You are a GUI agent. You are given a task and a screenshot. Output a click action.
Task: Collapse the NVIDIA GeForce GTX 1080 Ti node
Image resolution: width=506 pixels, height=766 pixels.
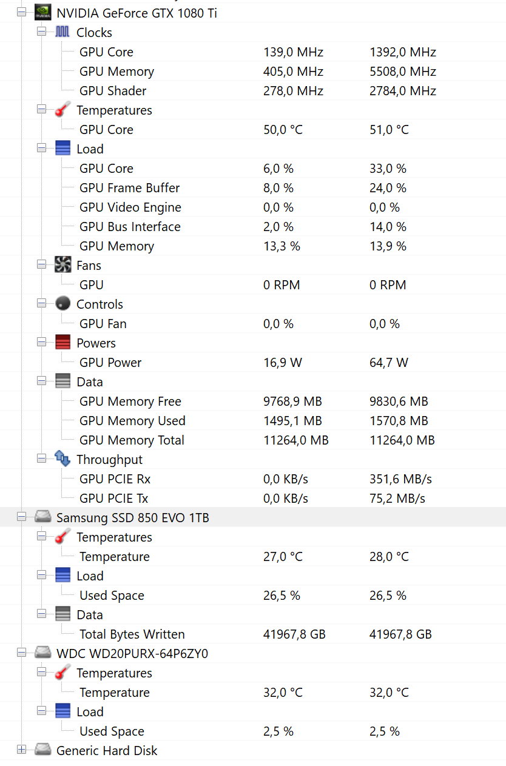[22, 12]
